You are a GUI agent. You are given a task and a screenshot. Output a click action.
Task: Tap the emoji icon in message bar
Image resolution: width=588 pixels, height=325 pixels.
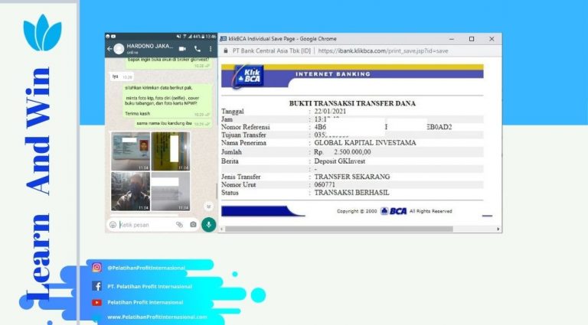pos(113,225)
